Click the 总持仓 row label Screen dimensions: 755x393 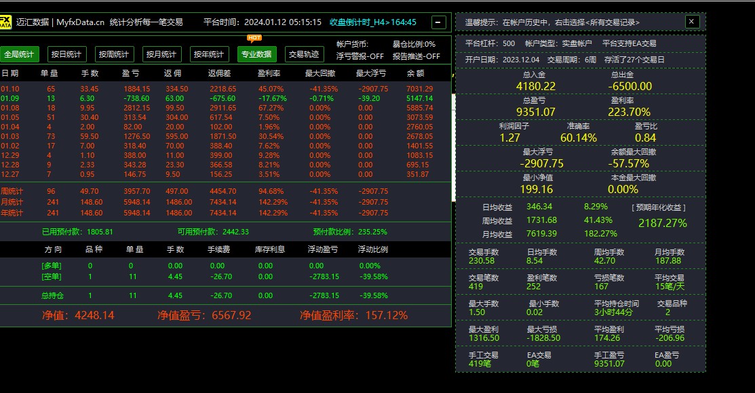click(x=52, y=296)
